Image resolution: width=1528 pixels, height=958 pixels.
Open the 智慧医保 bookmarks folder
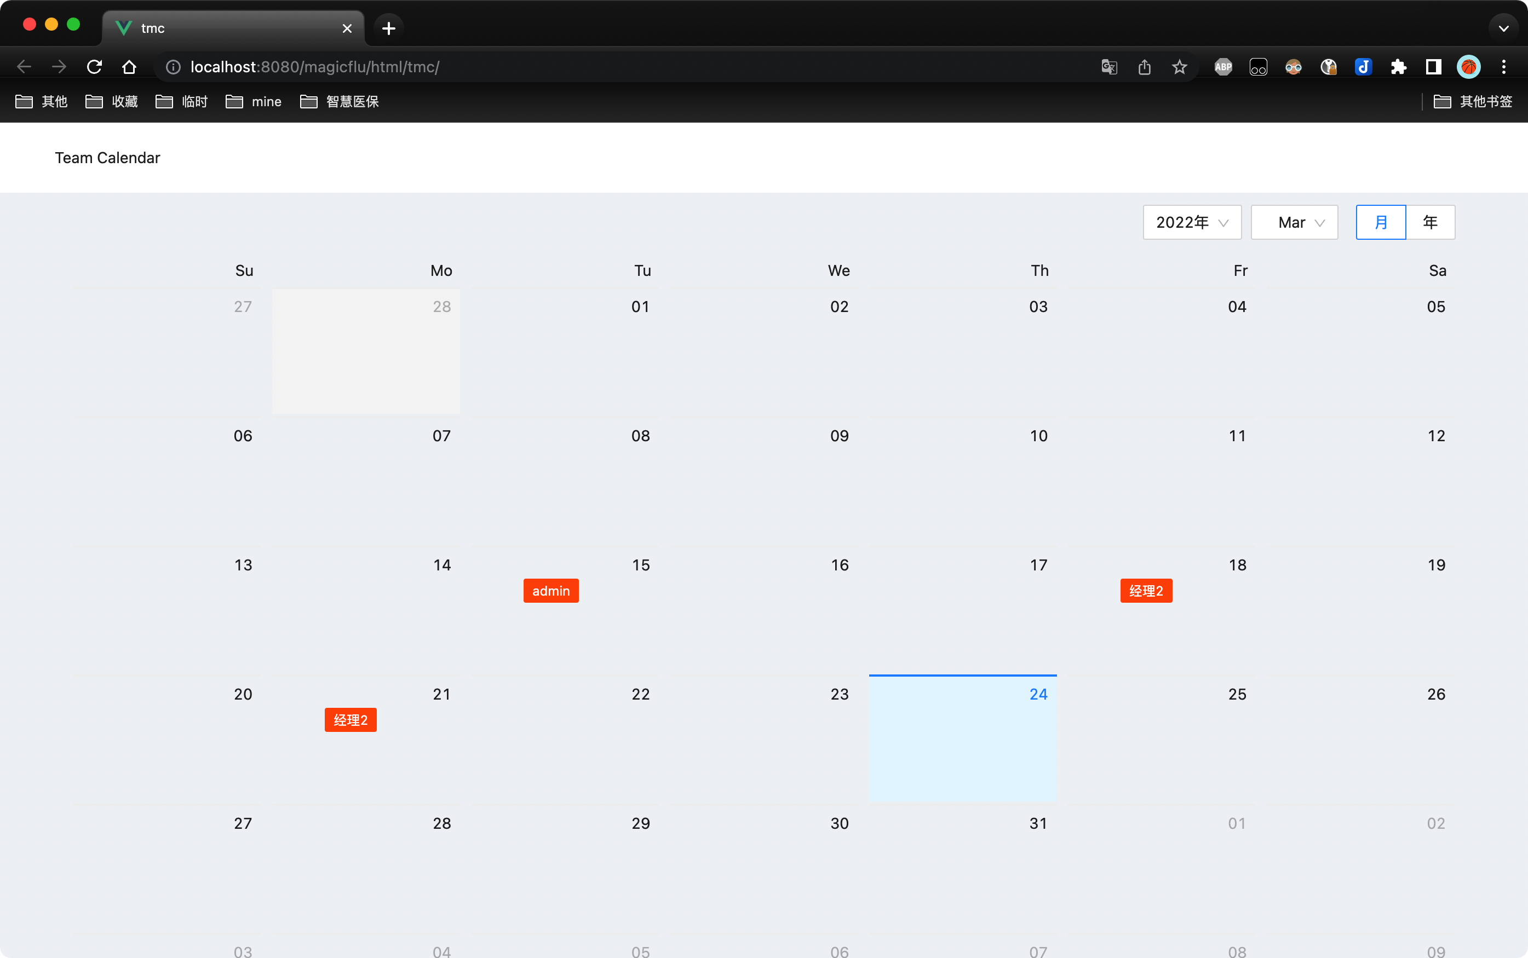pyautogui.click(x=340, y=101)
